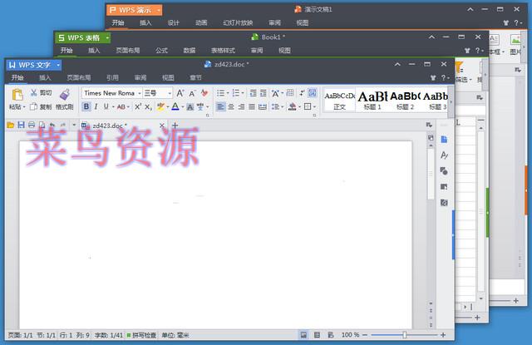Center the paragraph
This screenshot has height=345, width=532.
(x=231, y=107)
